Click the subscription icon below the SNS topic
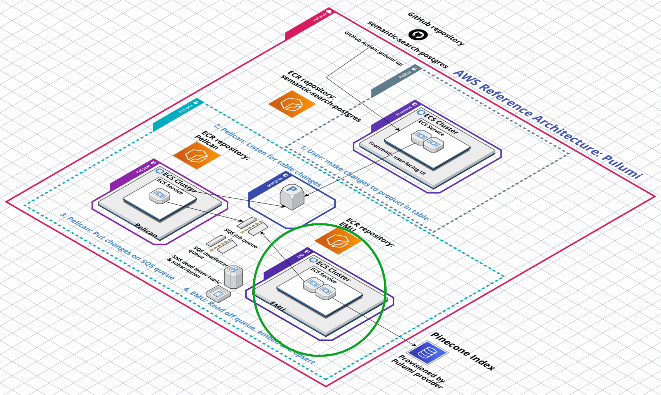The width and height of the screenshot is (661, 395). tap(218, 294)
